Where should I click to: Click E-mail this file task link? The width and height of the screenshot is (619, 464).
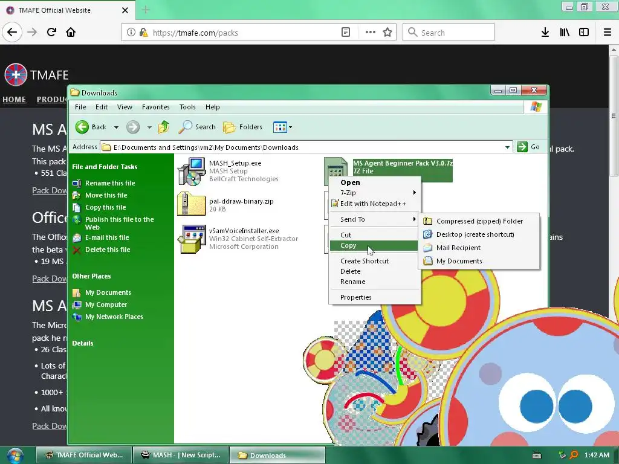107,237
